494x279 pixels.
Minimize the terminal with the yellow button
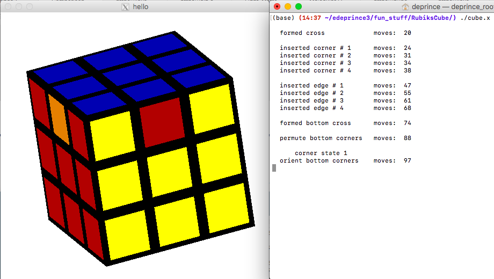pos(288,7)
